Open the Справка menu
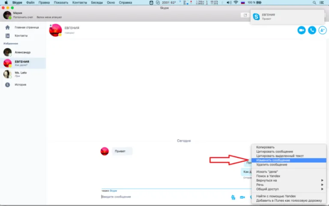Viewport: 329px width, 206px height. tap(125, 3)
